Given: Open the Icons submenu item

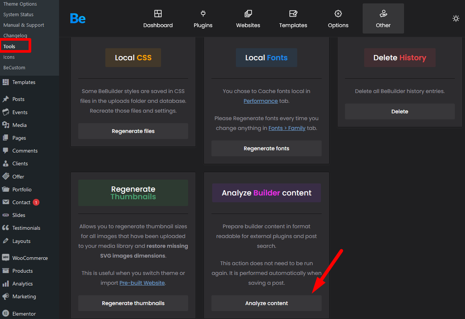Looking at the screenshot, I should pyautogui.click(x=9, y=57).
